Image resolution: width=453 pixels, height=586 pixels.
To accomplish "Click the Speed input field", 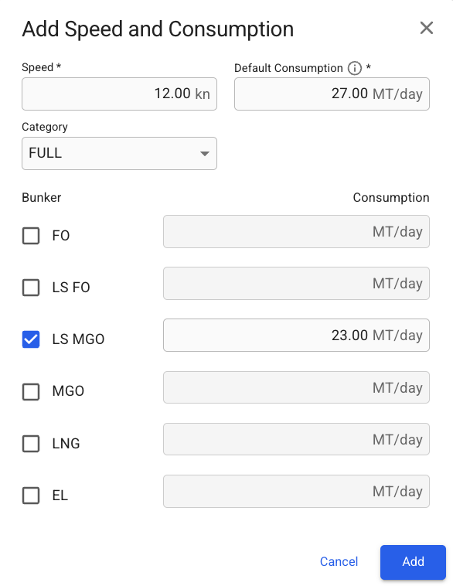I will pos(119,94).
